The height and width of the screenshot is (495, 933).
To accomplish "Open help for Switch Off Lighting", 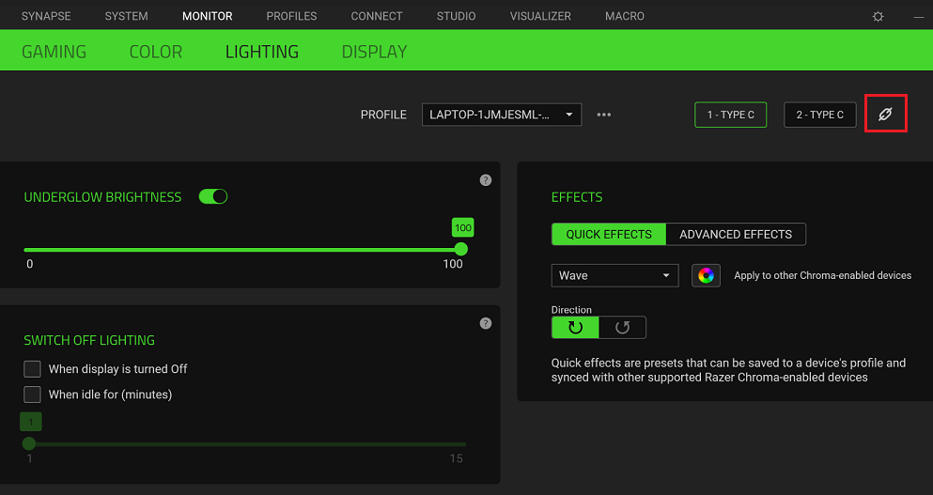I will pyautogui.click(x=486, y=324).
